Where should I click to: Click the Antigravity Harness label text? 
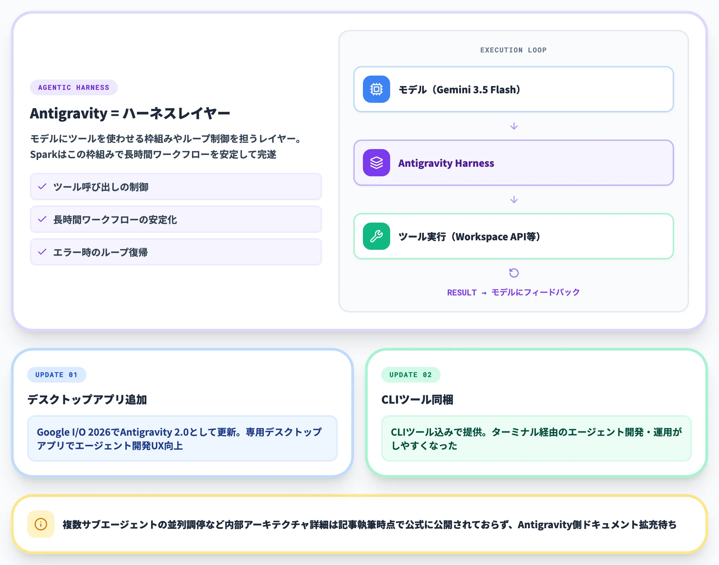tap(446, 163)
